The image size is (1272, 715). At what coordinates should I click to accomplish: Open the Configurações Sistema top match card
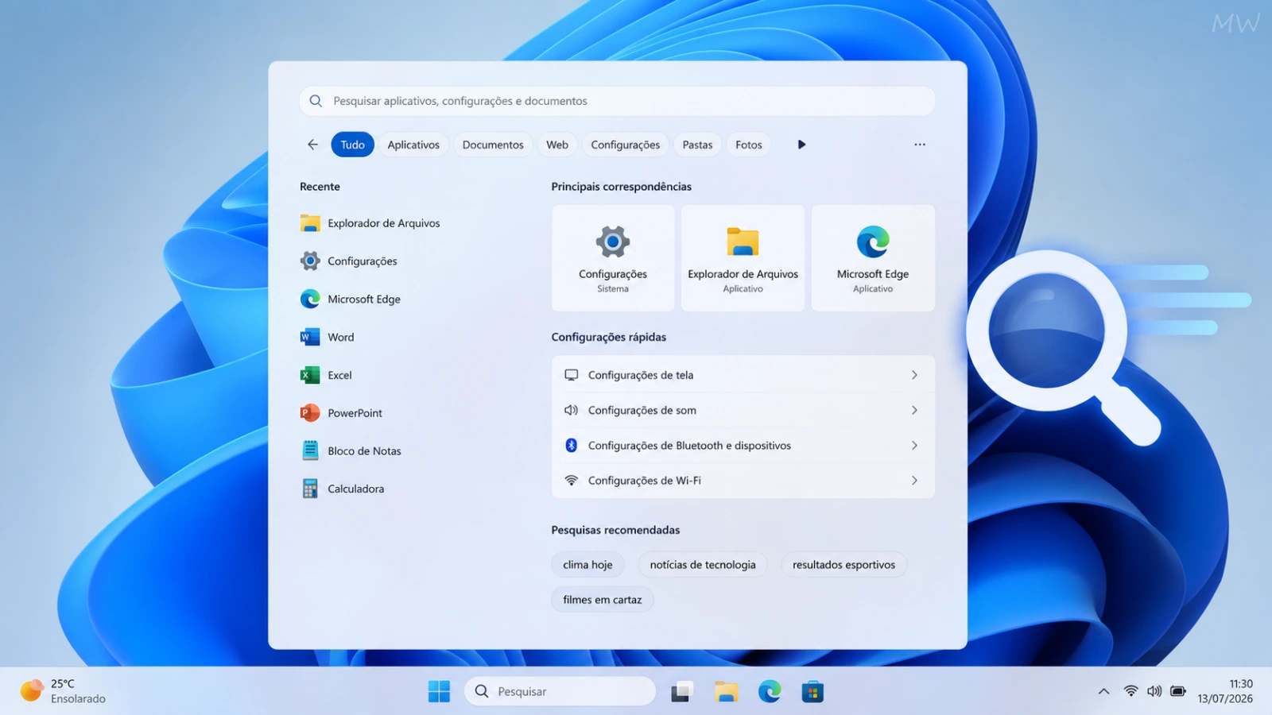(x=613, y=258)
